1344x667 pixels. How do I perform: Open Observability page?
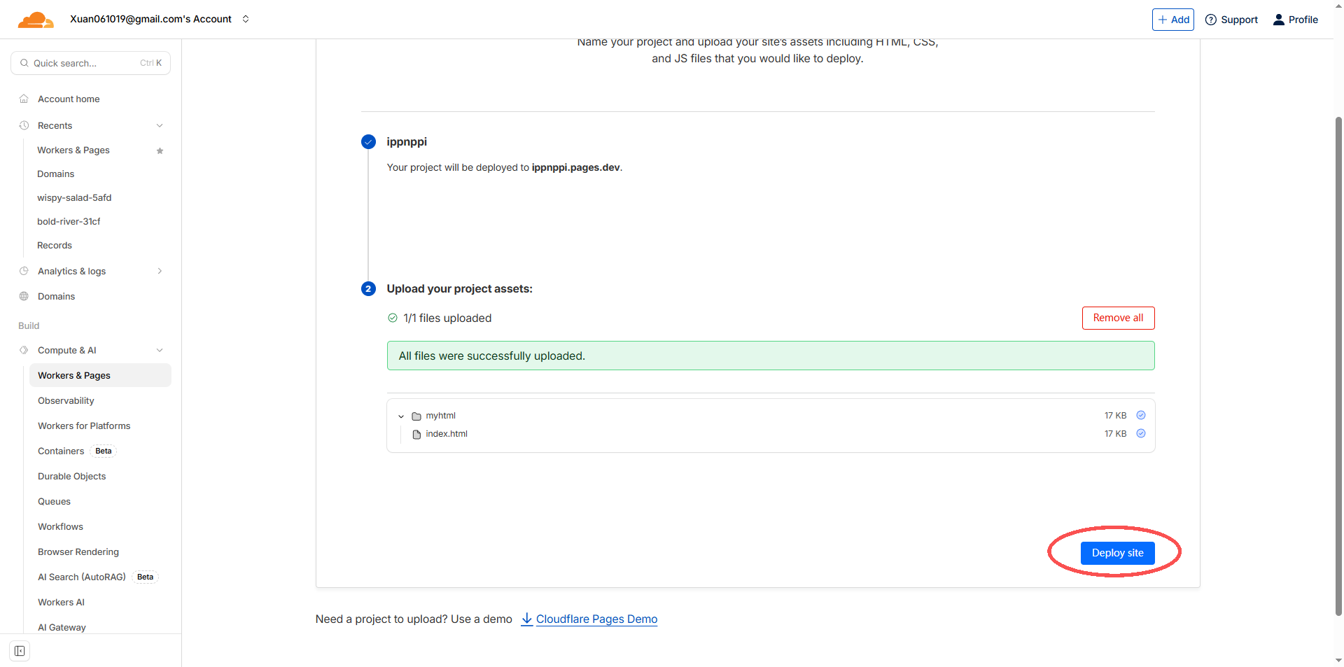pos(66,400)
